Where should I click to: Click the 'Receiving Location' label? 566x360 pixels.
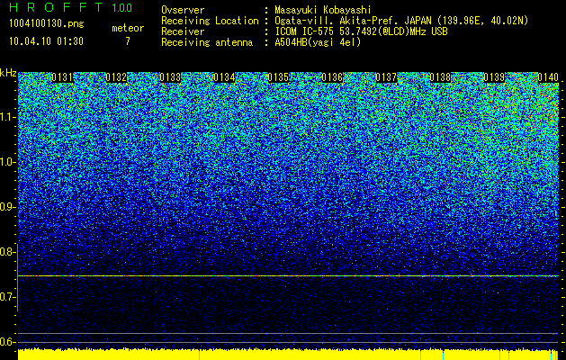(210, 21)
